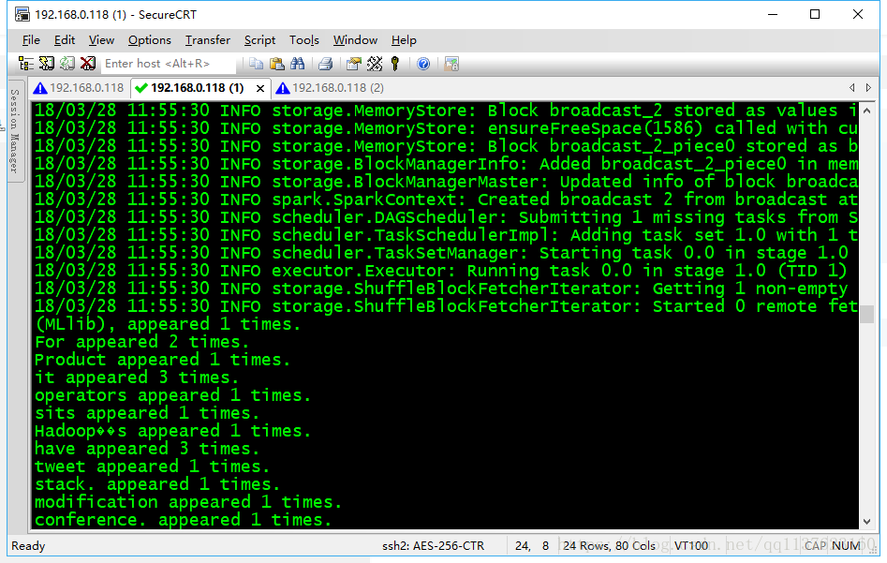Screen dimensions: 887x563
Task: Minimize the SecureCRT window
Action: tap(772, 14)
